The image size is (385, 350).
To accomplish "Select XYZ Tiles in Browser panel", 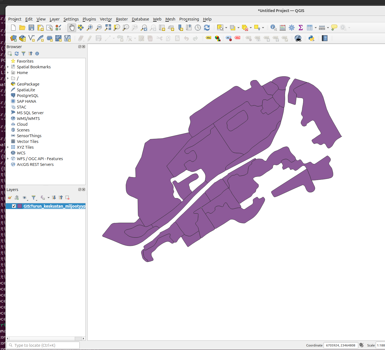I will [x=25, y=147].
